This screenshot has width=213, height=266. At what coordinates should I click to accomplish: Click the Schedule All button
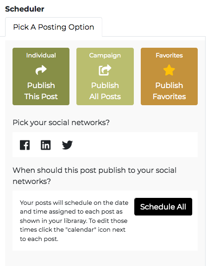(x=163, y=207)
